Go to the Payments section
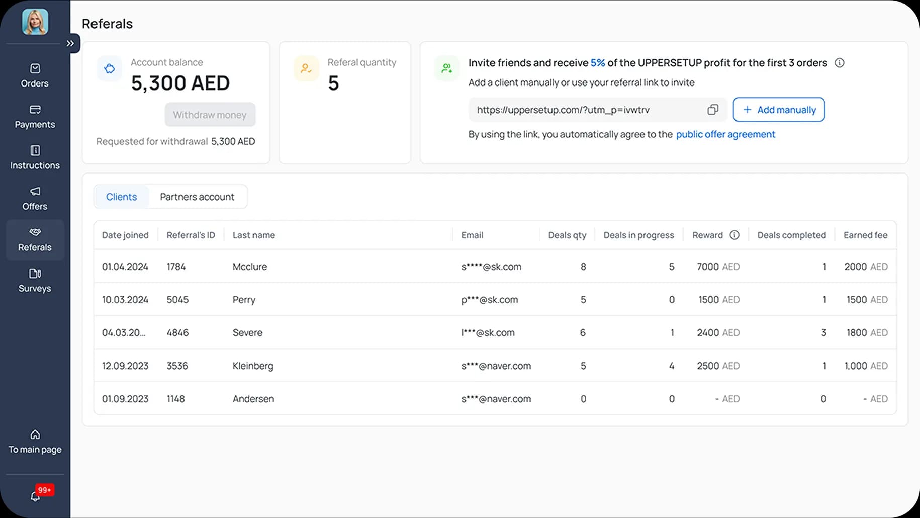The width and height of the screenshot is (920, 518). click(x=35, y=117)
